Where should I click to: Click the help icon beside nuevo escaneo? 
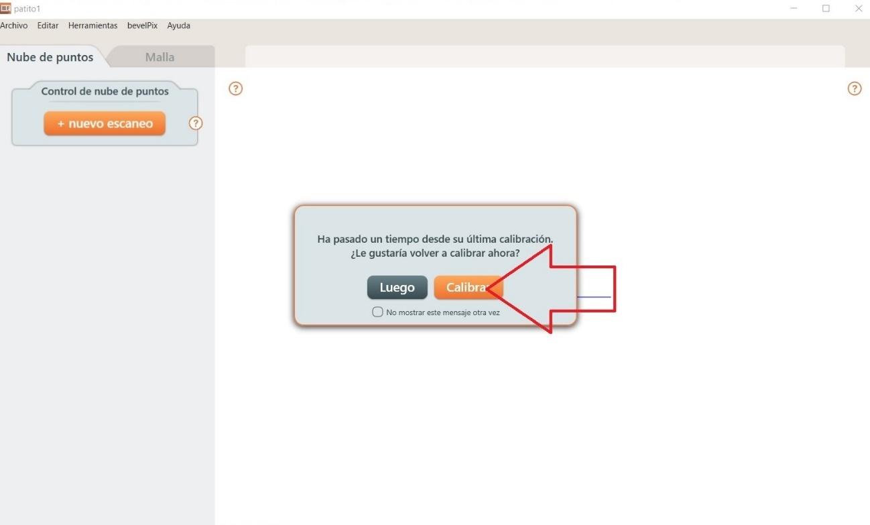196,123
